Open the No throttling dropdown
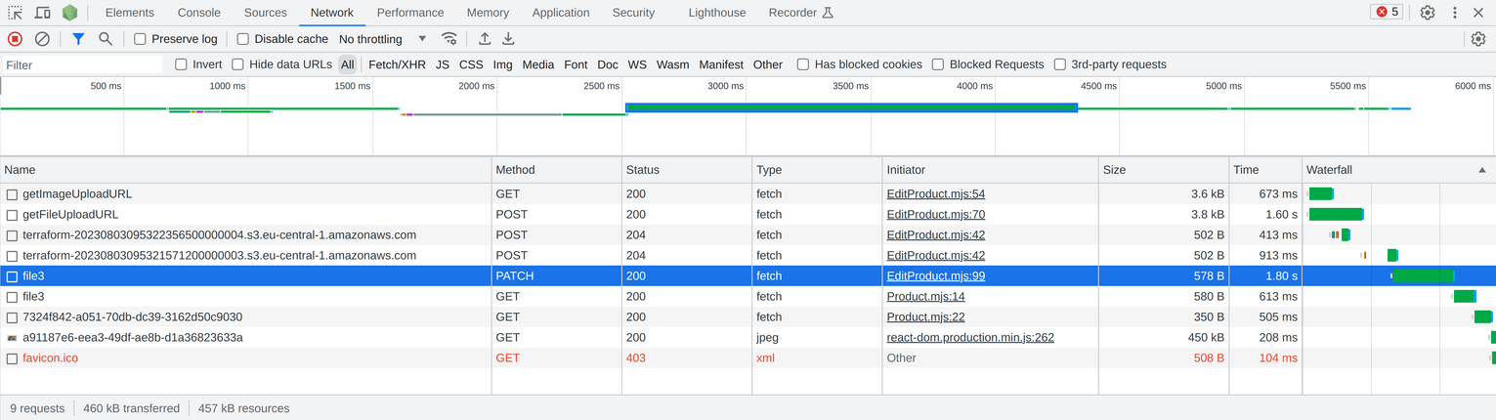 tap(382, 39)
